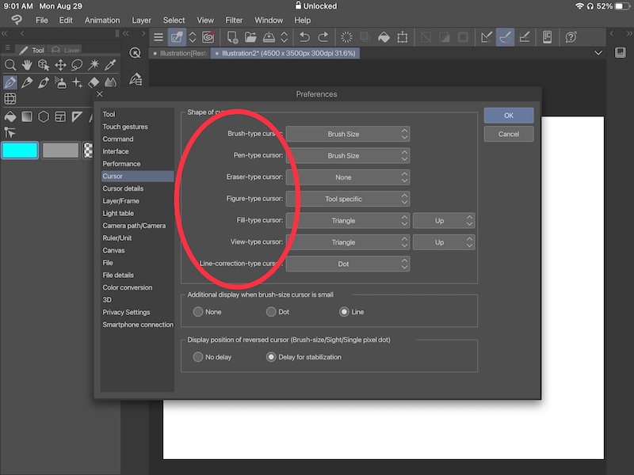This screenshot has height=475, width=634.
Task: Select the Eraser tool
Action: (x=94, y=82)
